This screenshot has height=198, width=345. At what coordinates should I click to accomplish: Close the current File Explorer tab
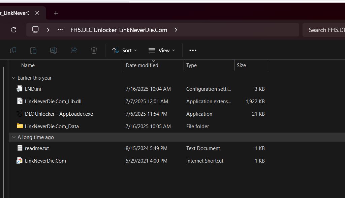click(x=37, y=13)
